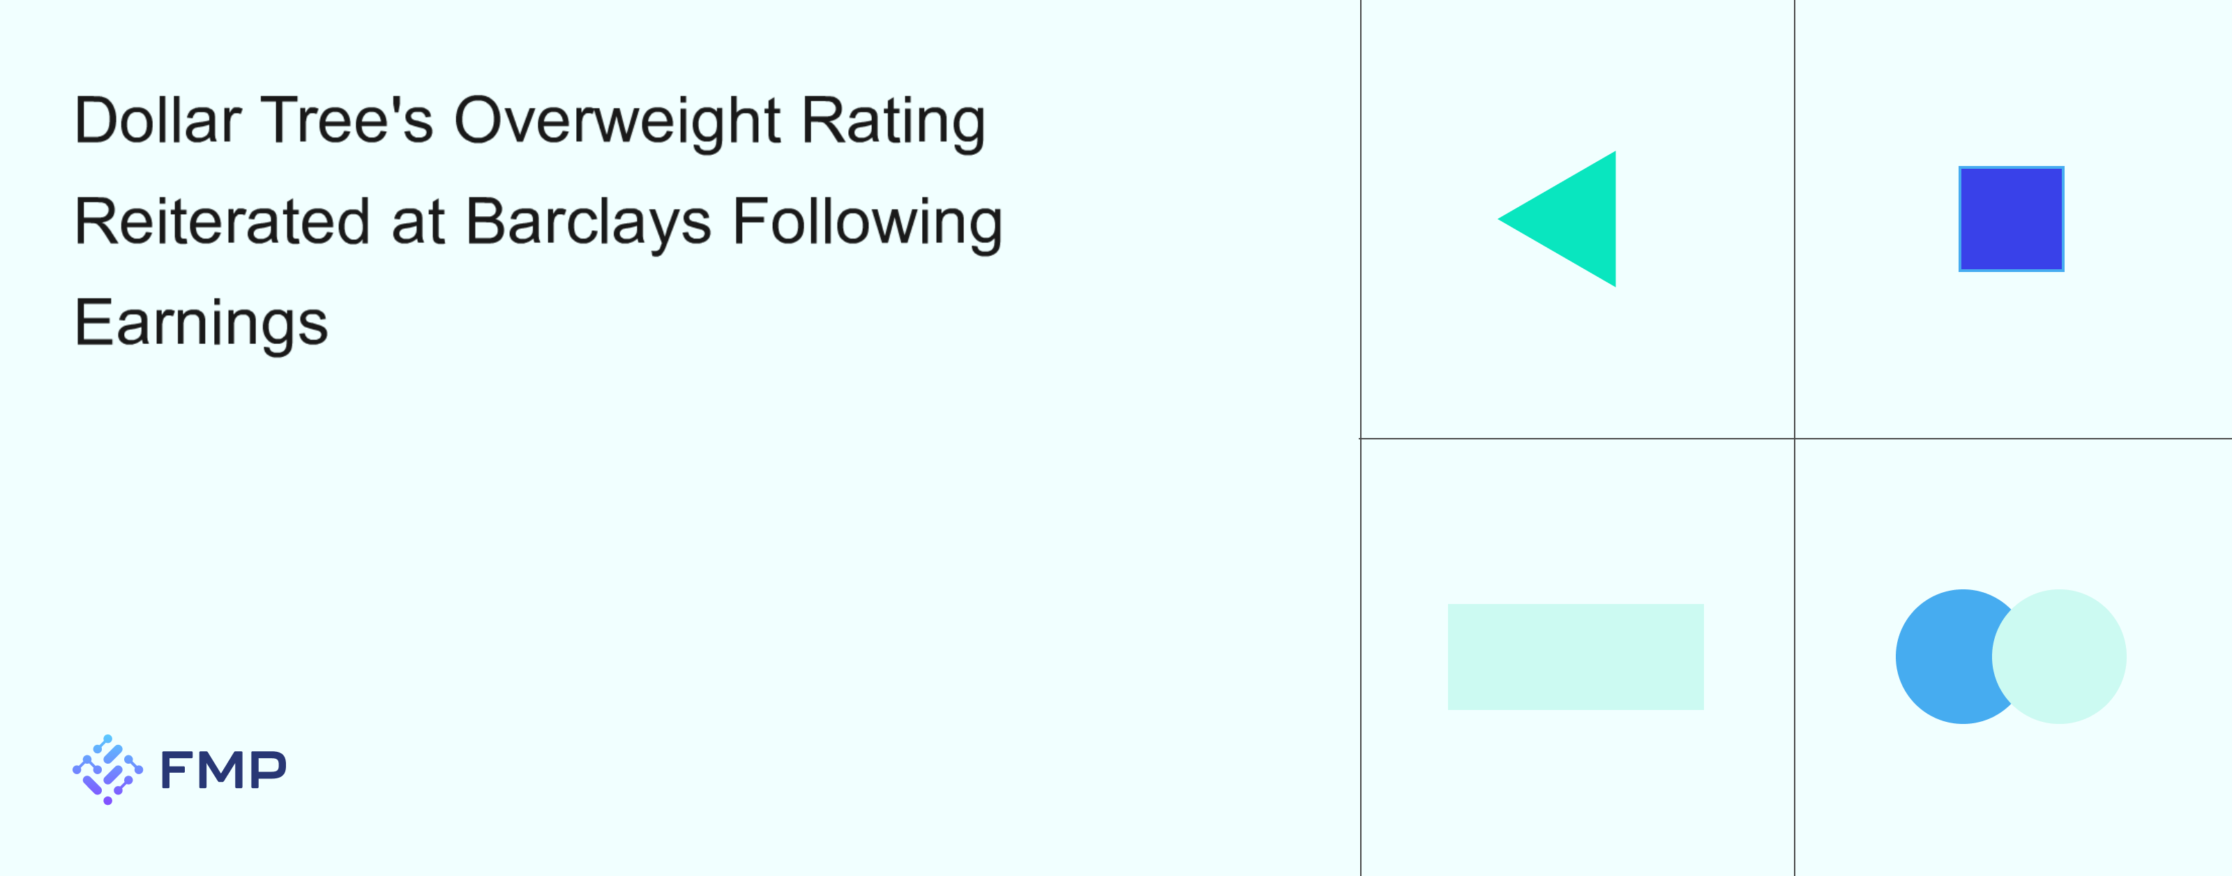Click the word "Dollar" in headline

(x=157, y=121)
